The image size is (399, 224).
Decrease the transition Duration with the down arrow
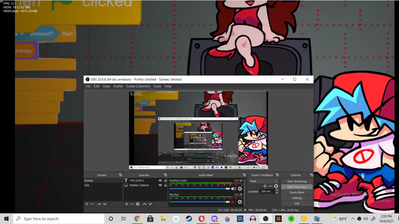pos(277,193)
